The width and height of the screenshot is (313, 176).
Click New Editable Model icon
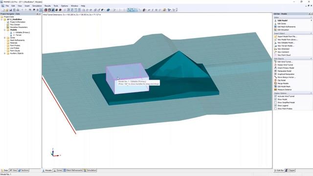(x=275, y=43)
